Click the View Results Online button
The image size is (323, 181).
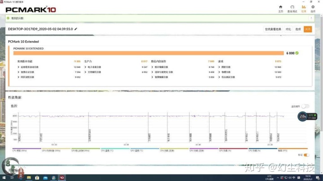pyautogui.click(x=273, y=29)
